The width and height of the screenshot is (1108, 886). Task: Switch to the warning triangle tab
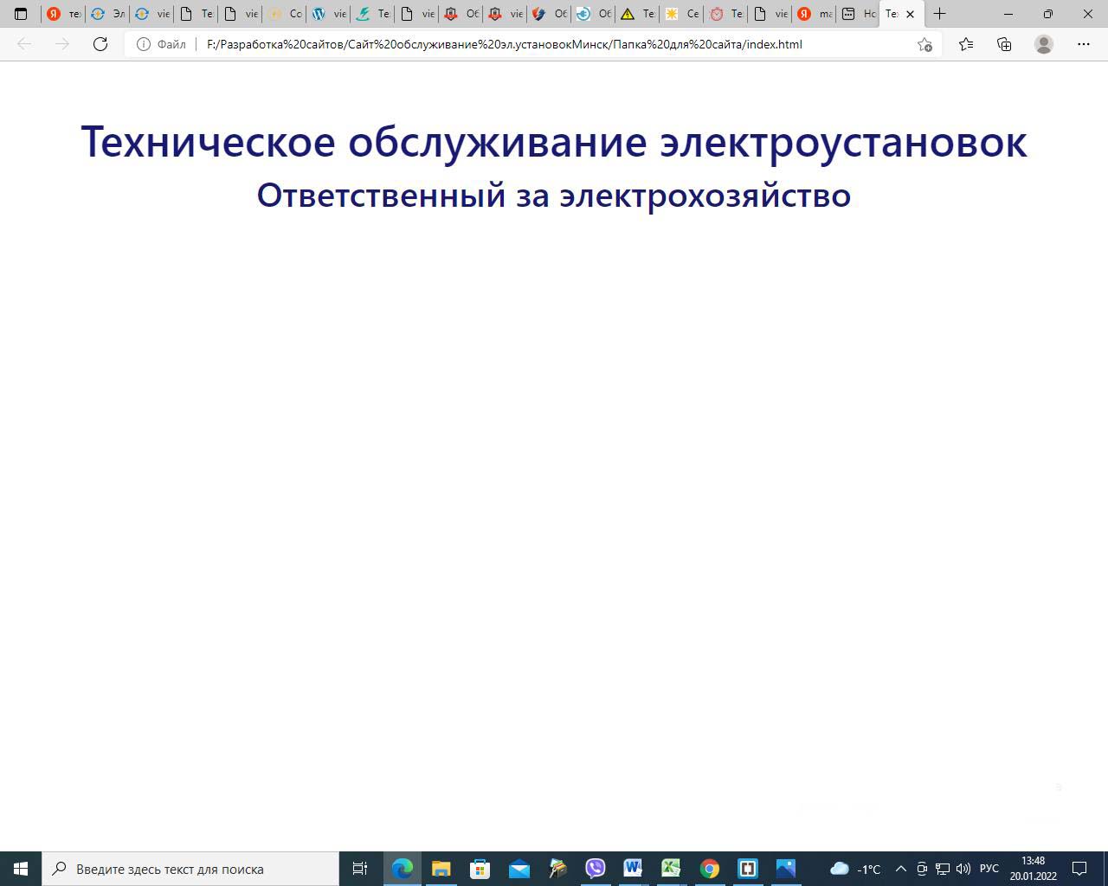tap(636, 14)
